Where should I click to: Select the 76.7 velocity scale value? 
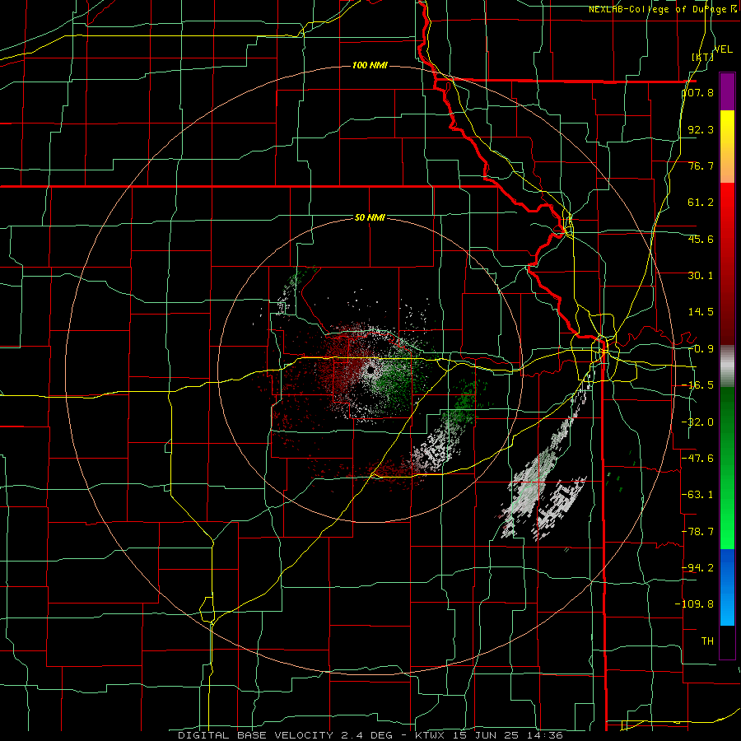[x=701, y=165]
